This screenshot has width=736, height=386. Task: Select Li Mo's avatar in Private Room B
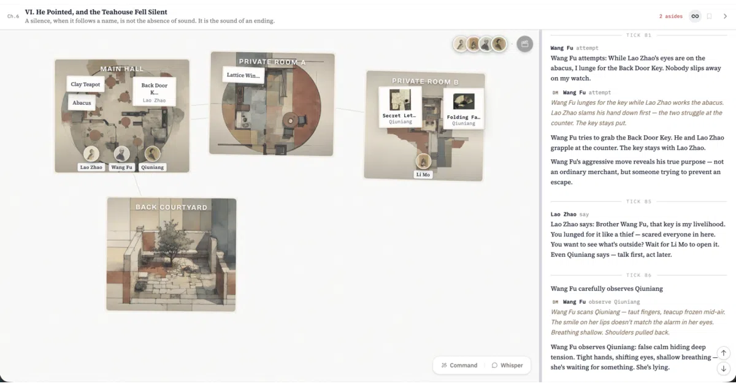423,161
